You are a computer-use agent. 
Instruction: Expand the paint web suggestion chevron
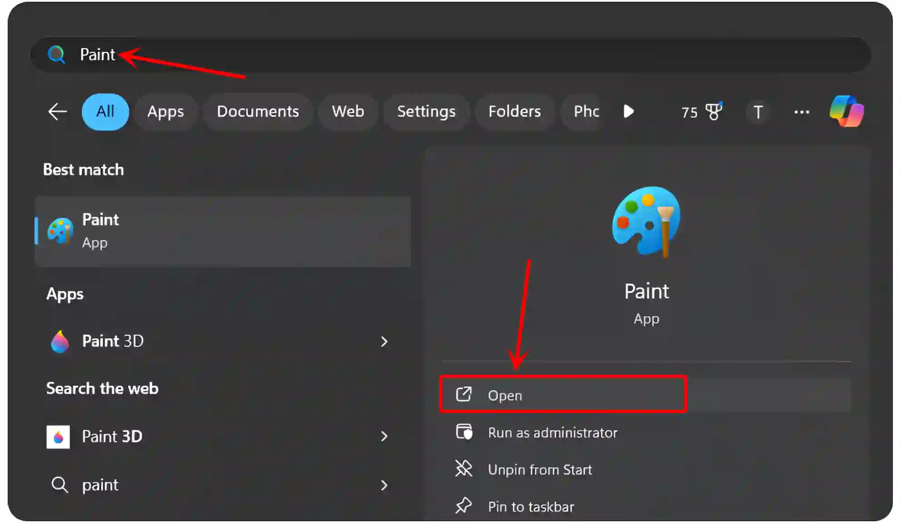384,485
